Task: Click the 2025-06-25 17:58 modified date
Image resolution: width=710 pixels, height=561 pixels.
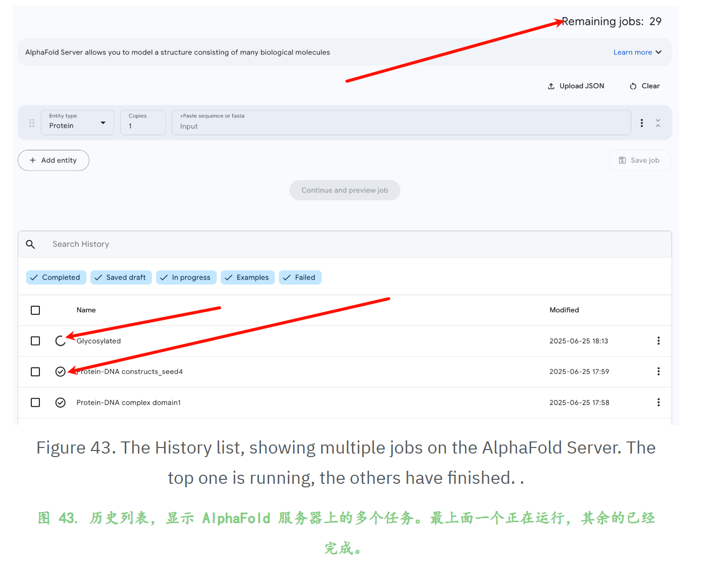Action: (579, 403)
